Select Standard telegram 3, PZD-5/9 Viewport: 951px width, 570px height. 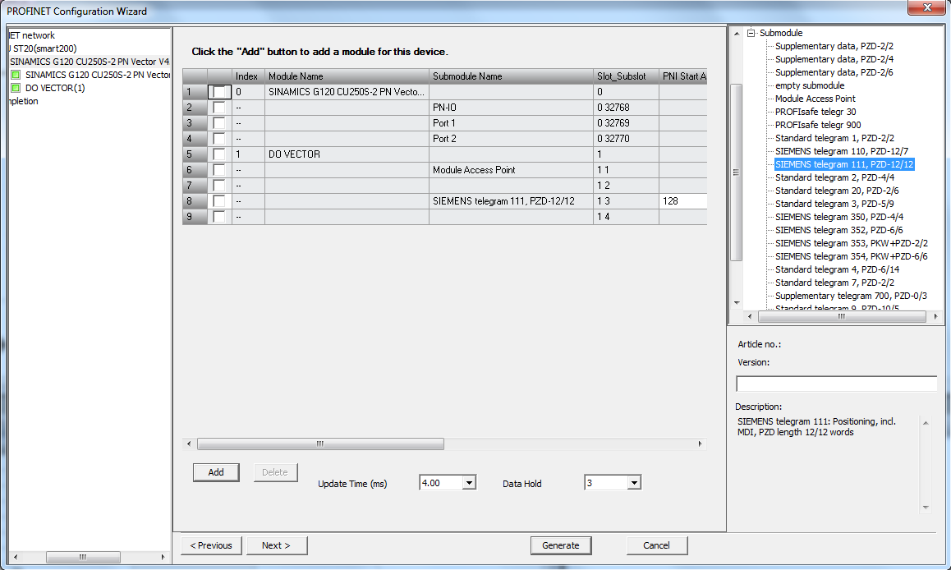coord(834,204)
